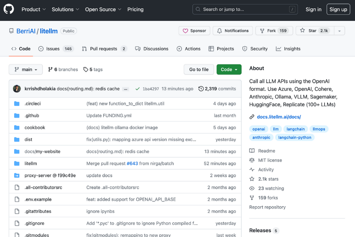
Task: Open krrishdholakia's avatar picture
Action: (x=17, y=88)
